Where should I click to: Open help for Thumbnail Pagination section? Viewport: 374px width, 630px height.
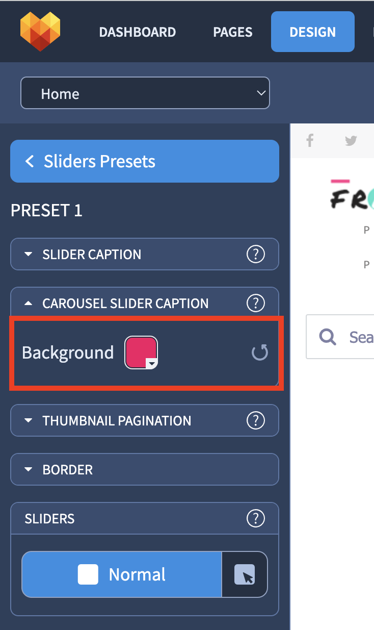point(255,420)
